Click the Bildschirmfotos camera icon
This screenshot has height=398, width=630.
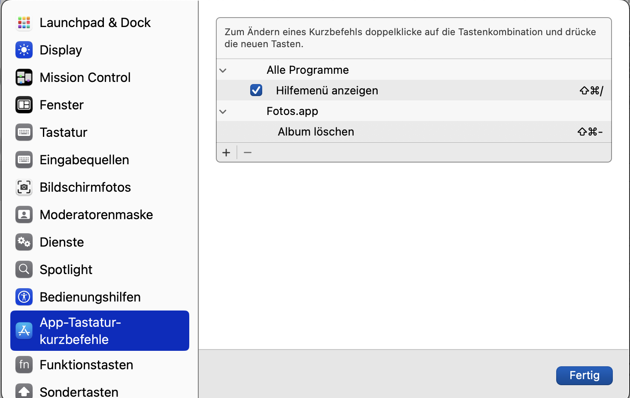[24, 187]
